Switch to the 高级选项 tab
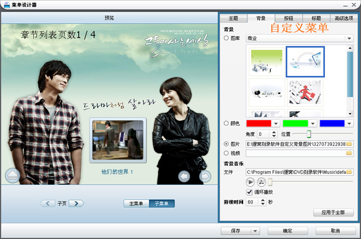 (343, 19)
